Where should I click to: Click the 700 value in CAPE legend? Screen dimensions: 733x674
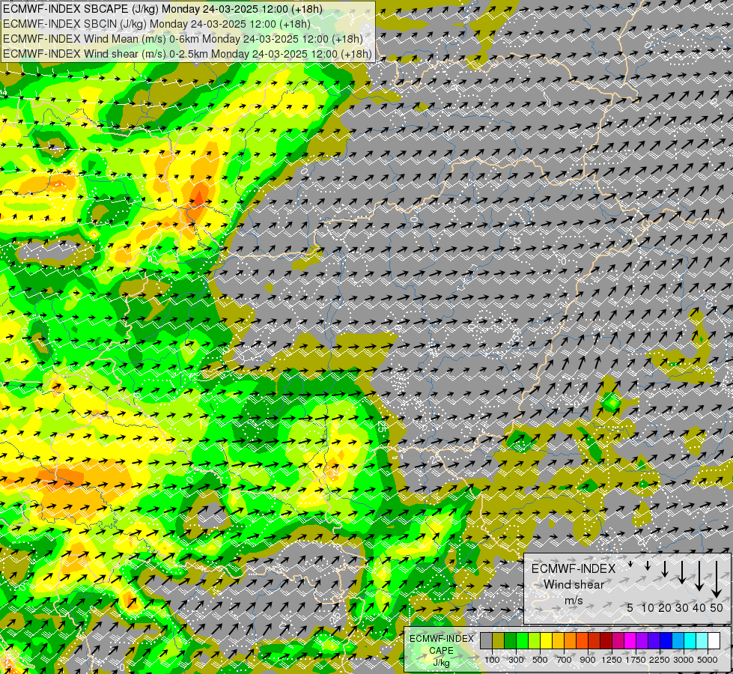565,660
